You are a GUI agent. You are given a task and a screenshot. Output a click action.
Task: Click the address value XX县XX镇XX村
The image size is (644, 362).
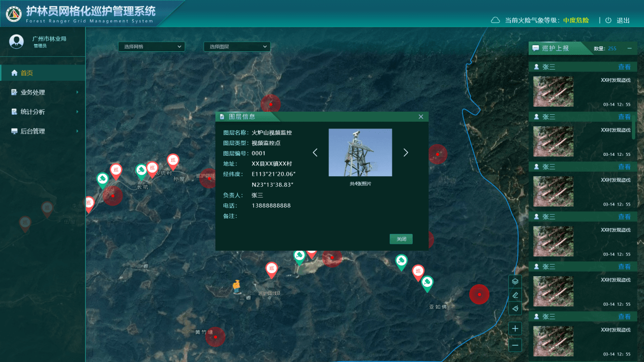[272, 164]
